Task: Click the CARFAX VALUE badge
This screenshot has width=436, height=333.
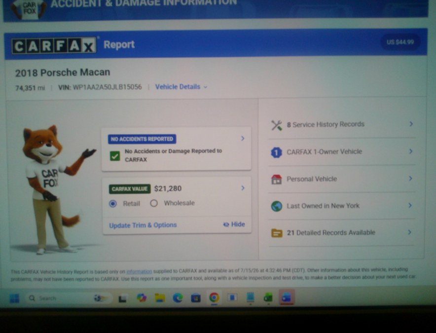Action: coord(130,189)
